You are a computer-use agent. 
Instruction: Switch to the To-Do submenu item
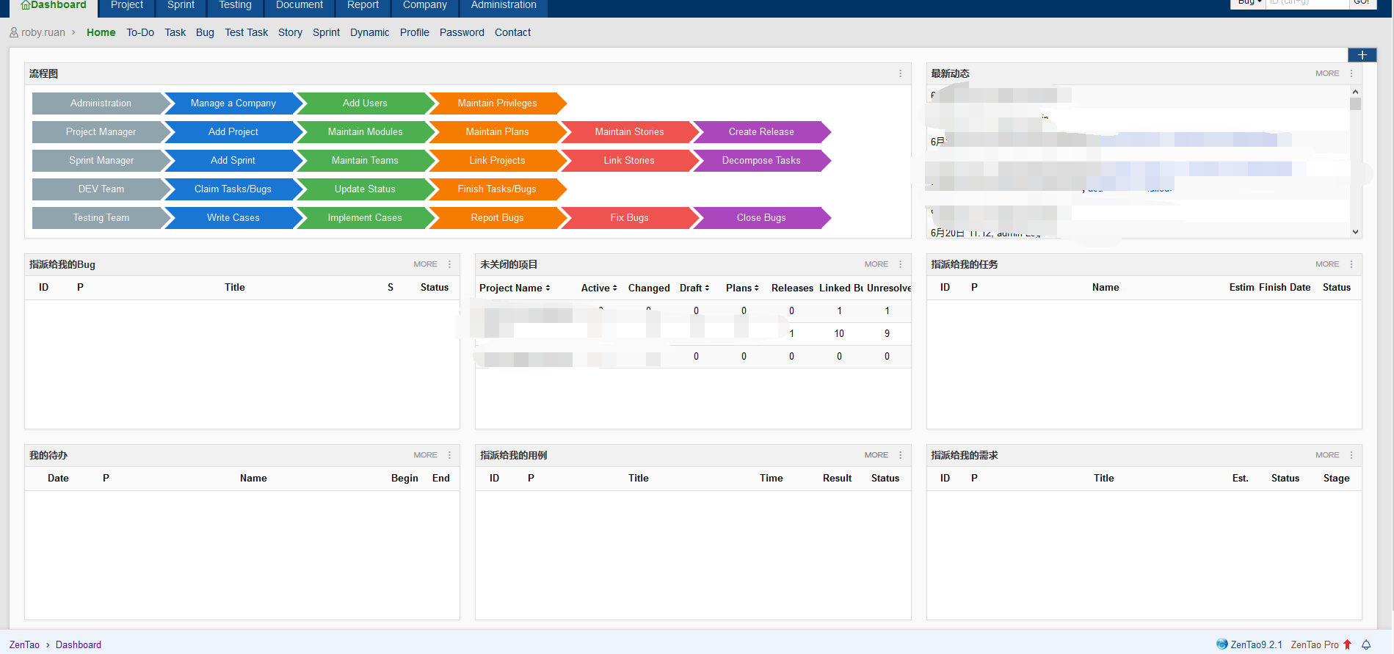click(140, 32)
